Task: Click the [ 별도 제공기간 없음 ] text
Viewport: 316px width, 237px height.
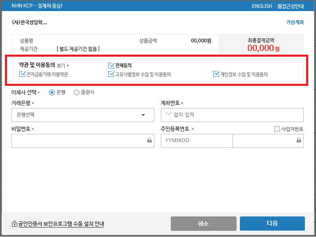Action: pyautogui.click(x=78, y=49)
